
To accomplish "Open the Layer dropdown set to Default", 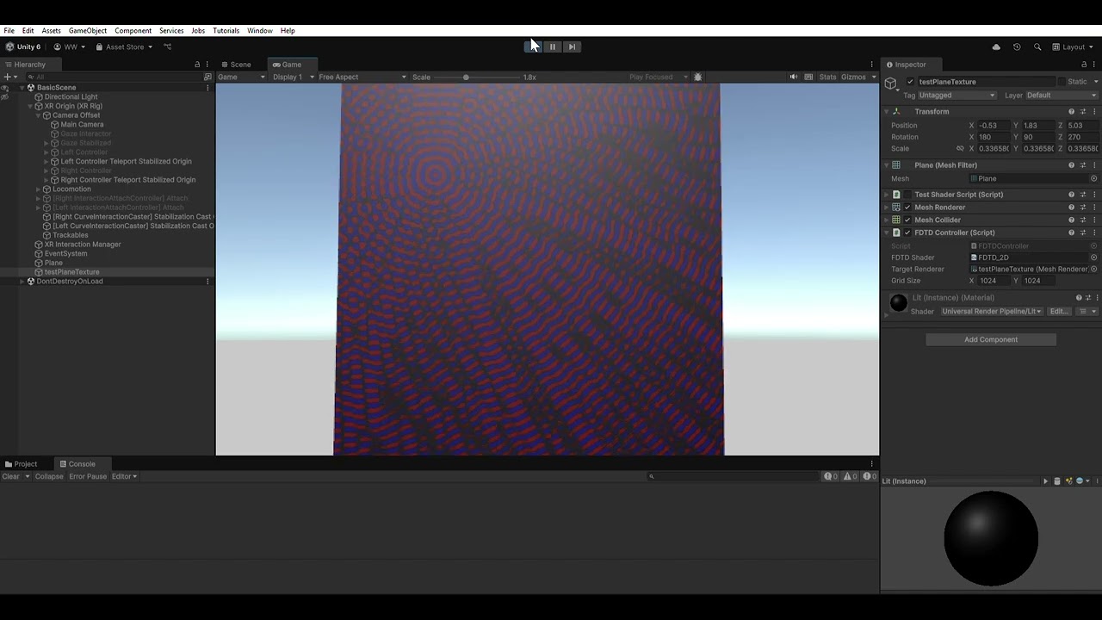I will click(x=1062, y=96).
